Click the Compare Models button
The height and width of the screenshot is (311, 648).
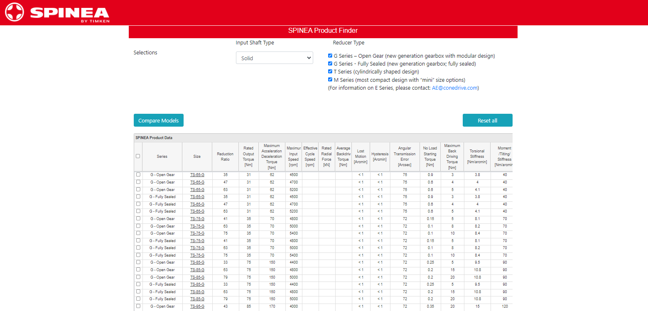(159, 120)
